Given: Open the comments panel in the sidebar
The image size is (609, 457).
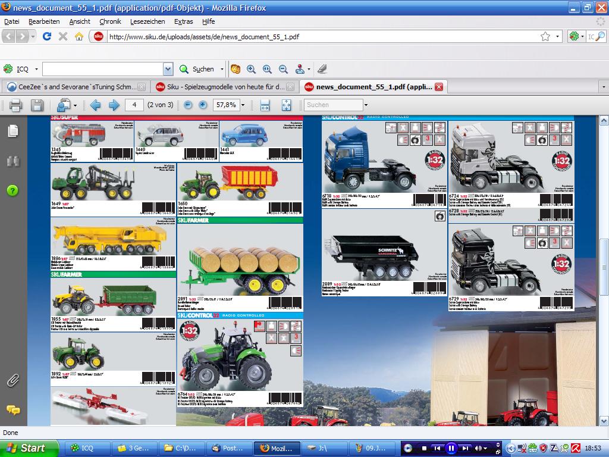Looking at the screenshot, I should 12,410.
